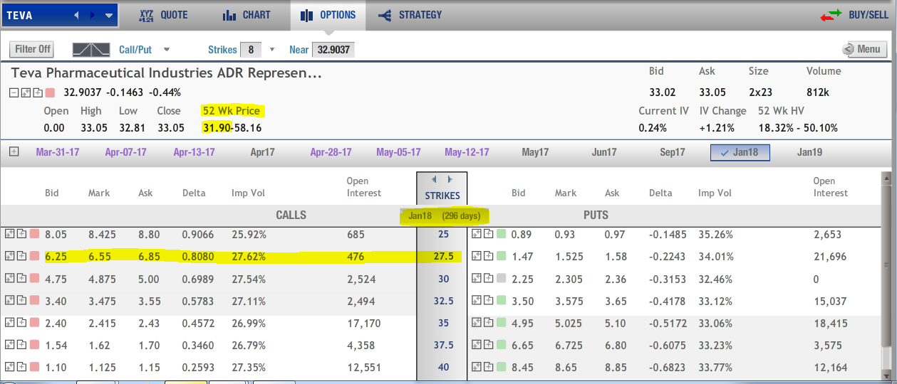Click the chart icon on the 27.5 strike call row

pos(9,257)
